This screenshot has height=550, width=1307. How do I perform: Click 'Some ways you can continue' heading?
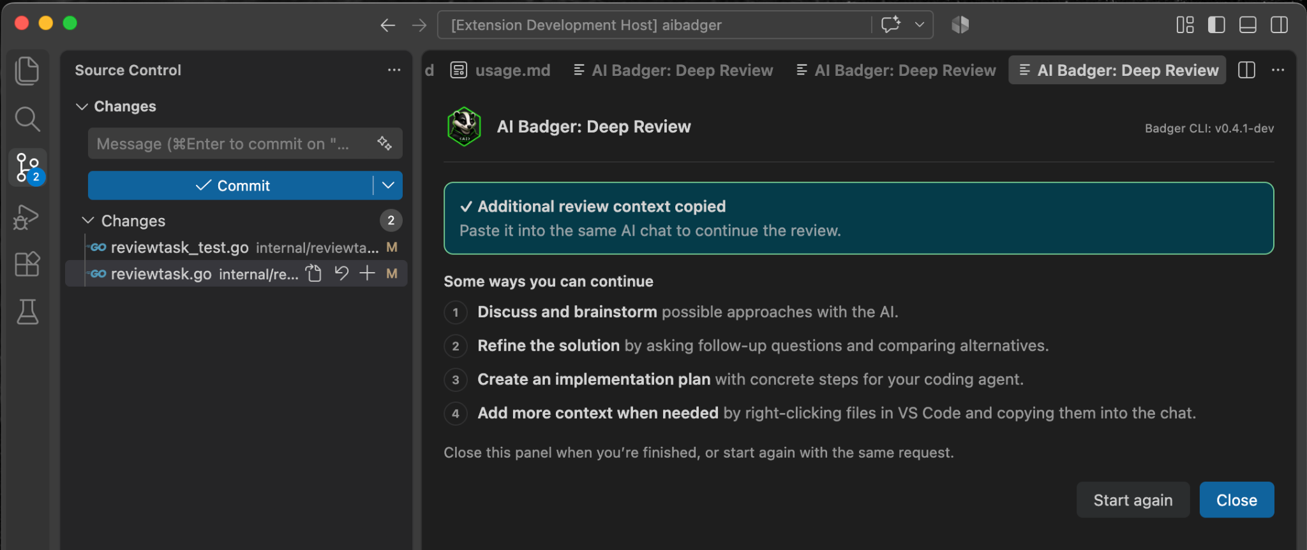(549, 281)
